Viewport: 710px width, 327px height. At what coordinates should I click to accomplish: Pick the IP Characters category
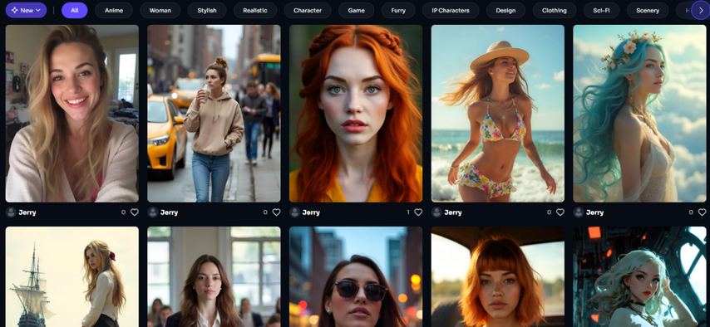[451, 10]
